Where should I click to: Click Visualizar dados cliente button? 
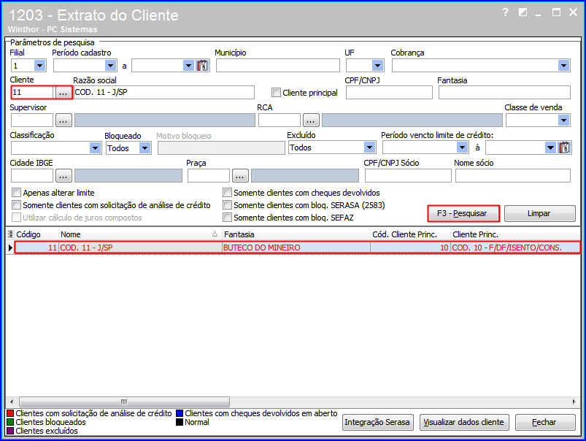464,422
